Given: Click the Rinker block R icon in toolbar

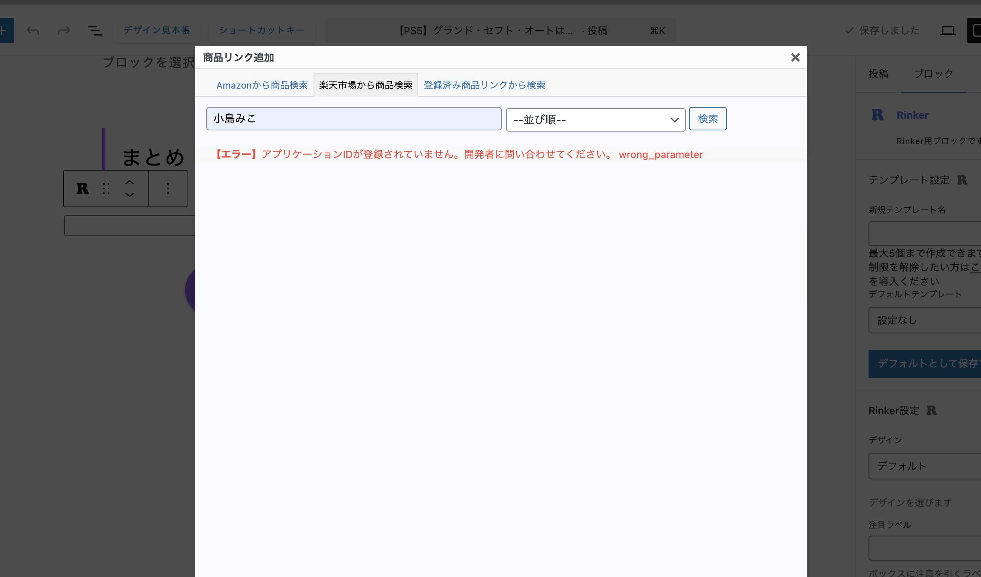Looking at the screenshot, I should click(x=82, y=189).
